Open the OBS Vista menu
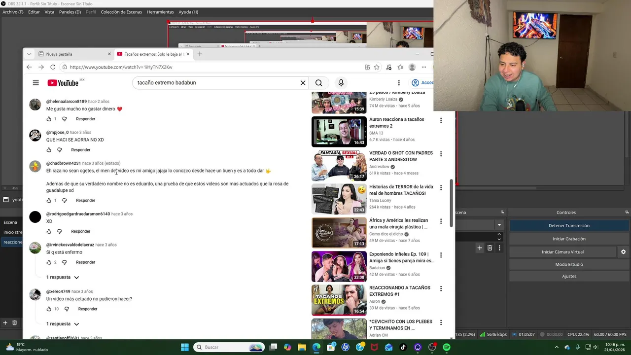The height and width of the screenshot is (355, 631). [x=49, y=12]
